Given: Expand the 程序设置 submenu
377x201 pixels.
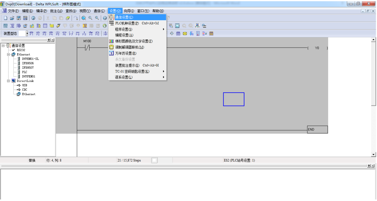Looking at the screenshot, I should point(137,29).
